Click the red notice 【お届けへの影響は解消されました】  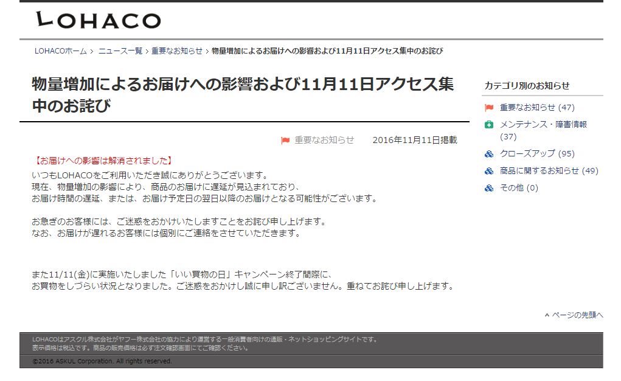[x=103, y=161]
